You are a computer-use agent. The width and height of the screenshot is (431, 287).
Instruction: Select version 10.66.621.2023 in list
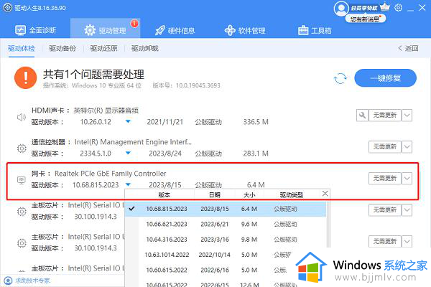[x=226, y=224]
